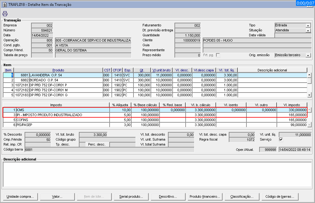Click the Item column header
This screenshot has width=315, height=203.
8,70
